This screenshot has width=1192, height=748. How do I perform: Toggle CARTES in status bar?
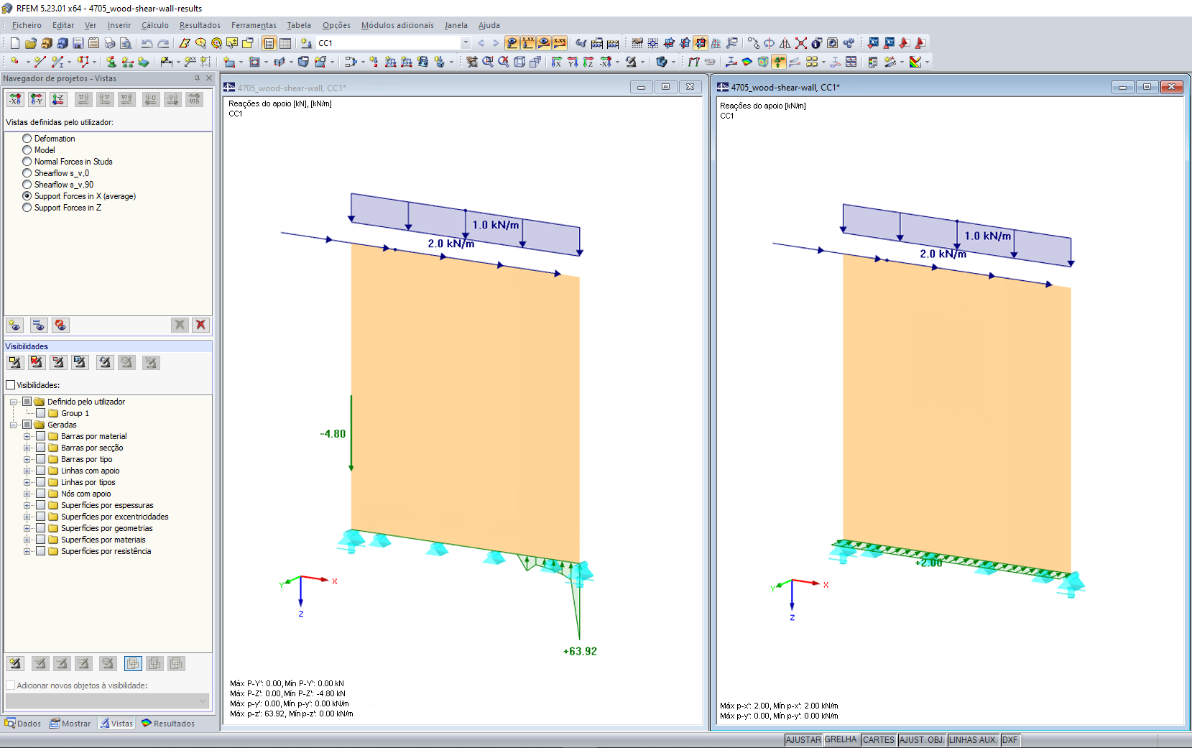tap(879, 740)
